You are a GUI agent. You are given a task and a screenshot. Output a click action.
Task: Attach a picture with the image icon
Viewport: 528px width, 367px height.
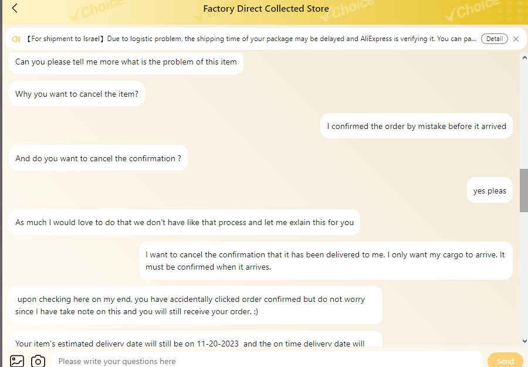(x=17, y=361)
